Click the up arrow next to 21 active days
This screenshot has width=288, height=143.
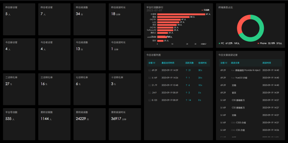click(x=186, y=70)
